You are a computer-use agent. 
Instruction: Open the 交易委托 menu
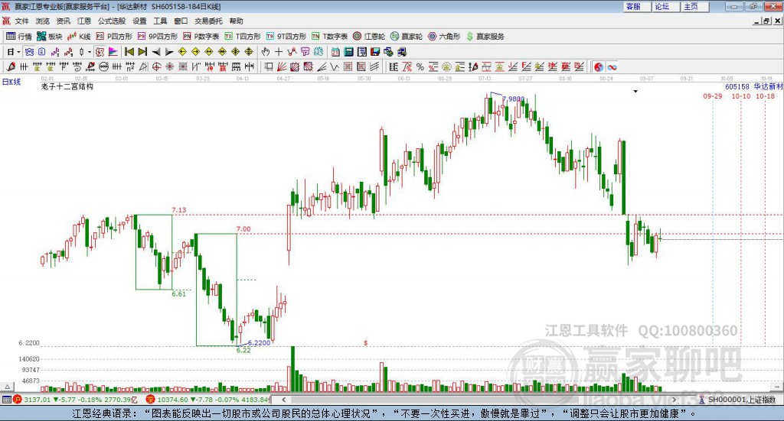pos(208,21)
